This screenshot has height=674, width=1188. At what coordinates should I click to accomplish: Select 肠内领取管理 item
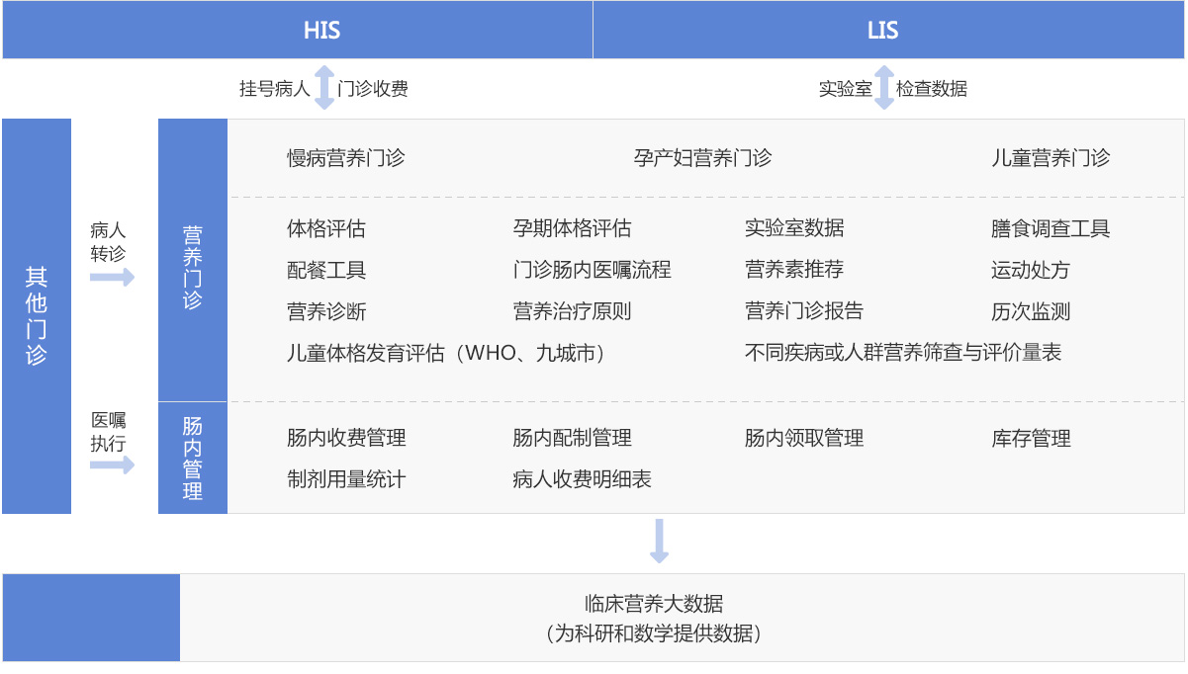click(804, 438)
